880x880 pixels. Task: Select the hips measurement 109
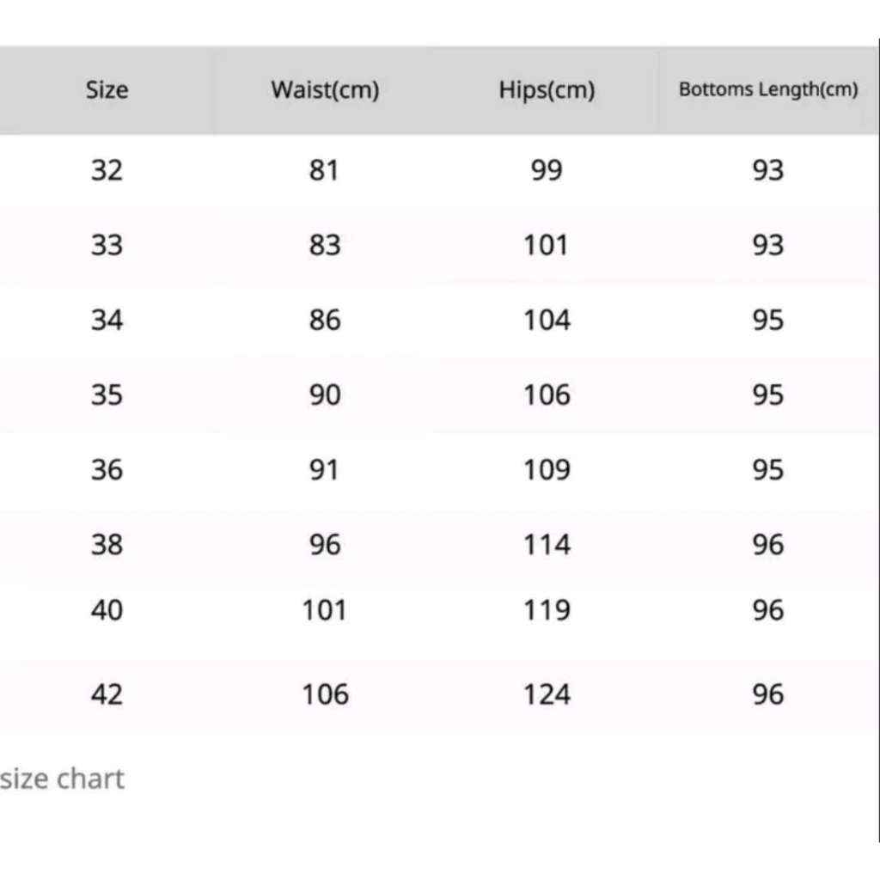pos(547,470)
